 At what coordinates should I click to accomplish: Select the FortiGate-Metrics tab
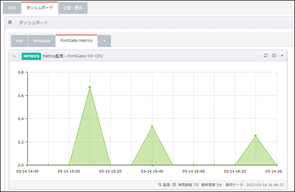(76, 40)
